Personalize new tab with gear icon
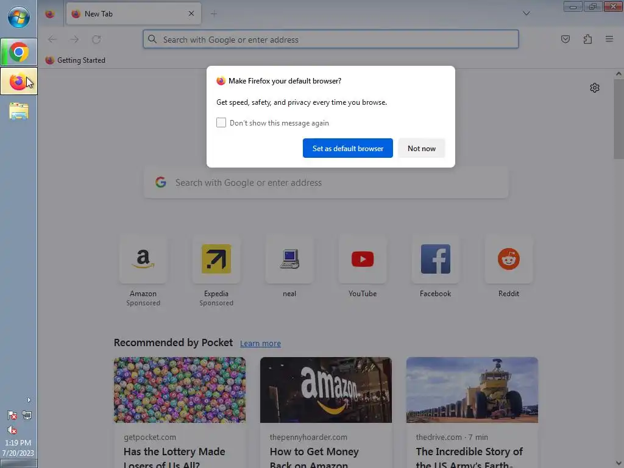The image size is (624, 468). (595, 88)
